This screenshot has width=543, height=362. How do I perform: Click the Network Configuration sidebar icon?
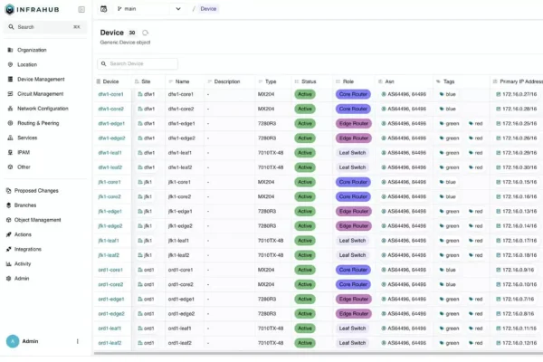pyautogui.click(x=10, y=109)
